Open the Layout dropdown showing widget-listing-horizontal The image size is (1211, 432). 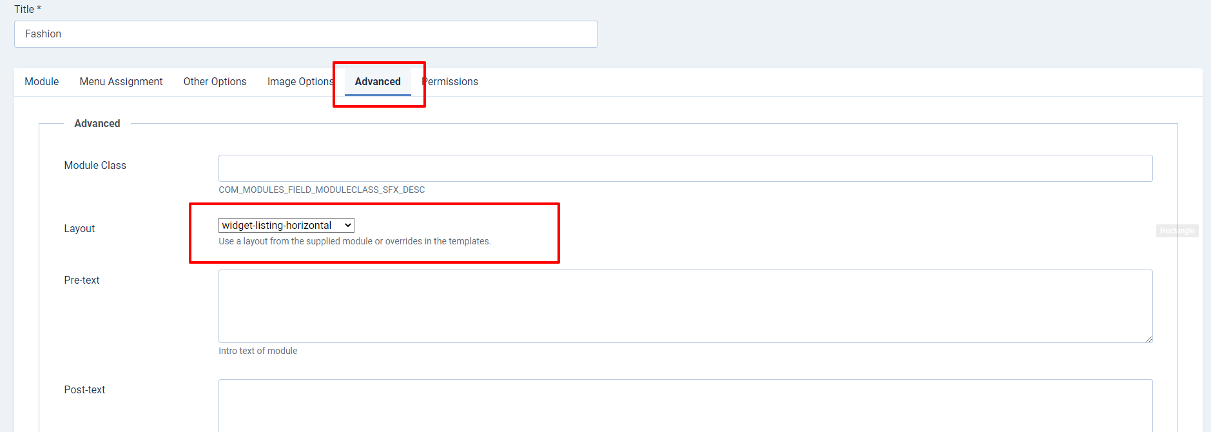point(286,225)
